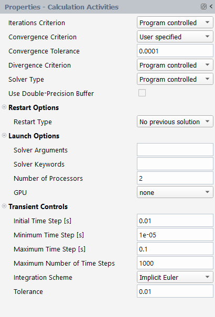The width and height of the screenshot is (215, 317).
Task: Click the Number of Processors field
Action: (175, 178)
